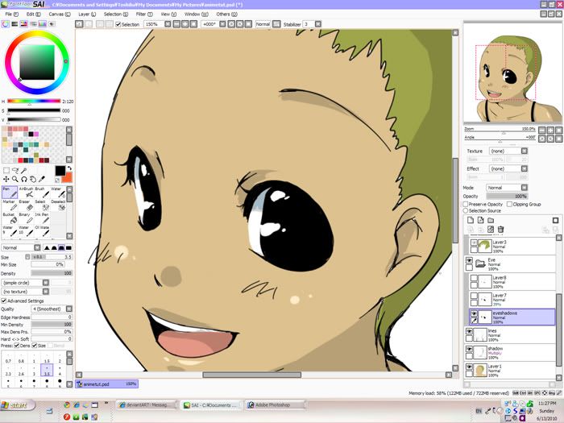
Task: Hide the Eye layer folder
Action: click(470, 260)
